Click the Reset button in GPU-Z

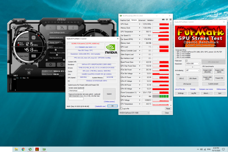168,109
